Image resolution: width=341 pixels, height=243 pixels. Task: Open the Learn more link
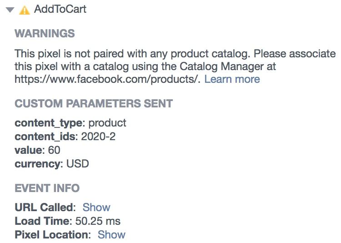click(232, 79)
